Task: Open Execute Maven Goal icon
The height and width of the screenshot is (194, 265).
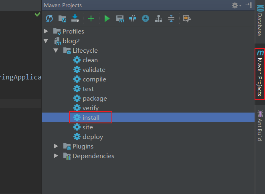Action: pyautogui.click(x=120, y=19)
